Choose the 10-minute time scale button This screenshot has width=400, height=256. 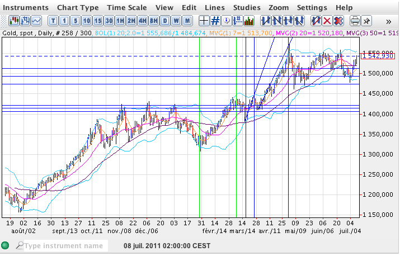87,21
